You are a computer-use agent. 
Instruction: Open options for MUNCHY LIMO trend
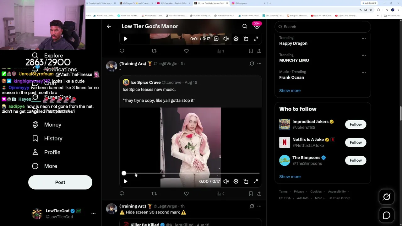click(x=364, y=55)
